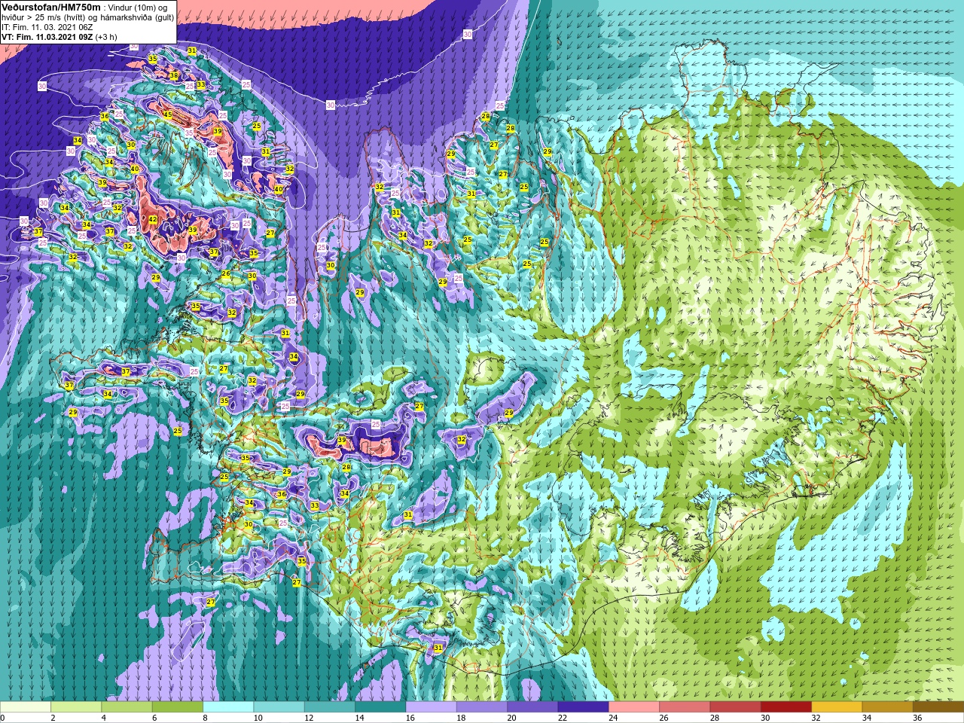
Task: Click the yellow gust label 42 on map
Action: click(153, 220)
